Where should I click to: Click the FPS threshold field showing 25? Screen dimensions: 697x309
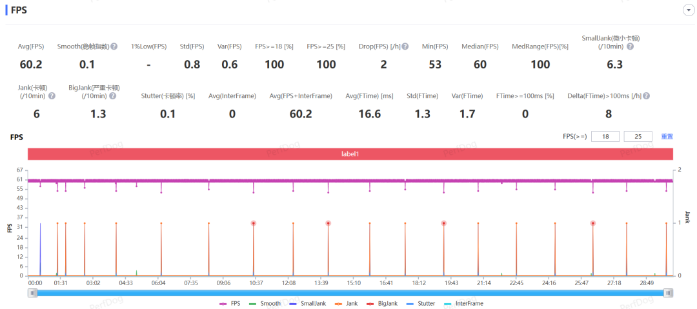coord(638,137)
